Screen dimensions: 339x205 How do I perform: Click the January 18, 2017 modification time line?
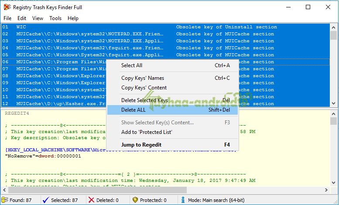click(130, 180)
